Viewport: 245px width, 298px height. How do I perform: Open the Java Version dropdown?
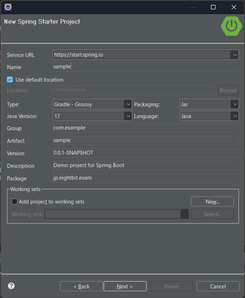(x=128, y=116)
